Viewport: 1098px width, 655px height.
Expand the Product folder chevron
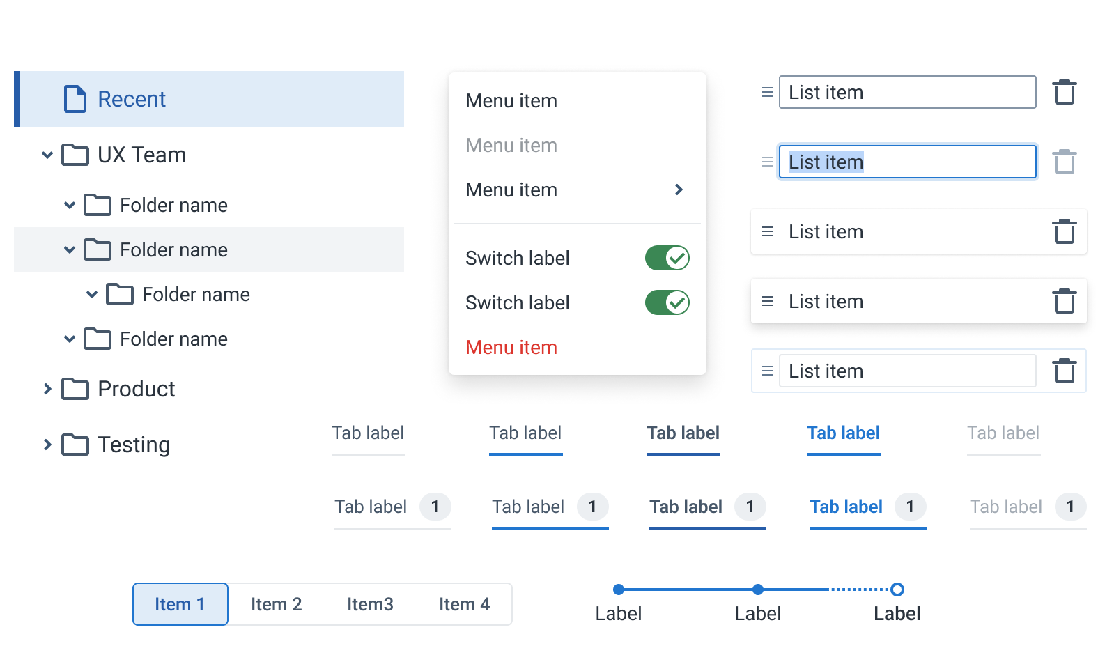(x=47, y=389)
